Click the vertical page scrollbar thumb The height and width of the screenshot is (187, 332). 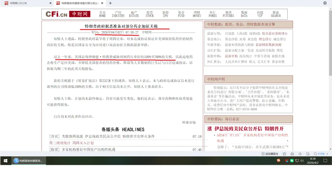(330, 43)
